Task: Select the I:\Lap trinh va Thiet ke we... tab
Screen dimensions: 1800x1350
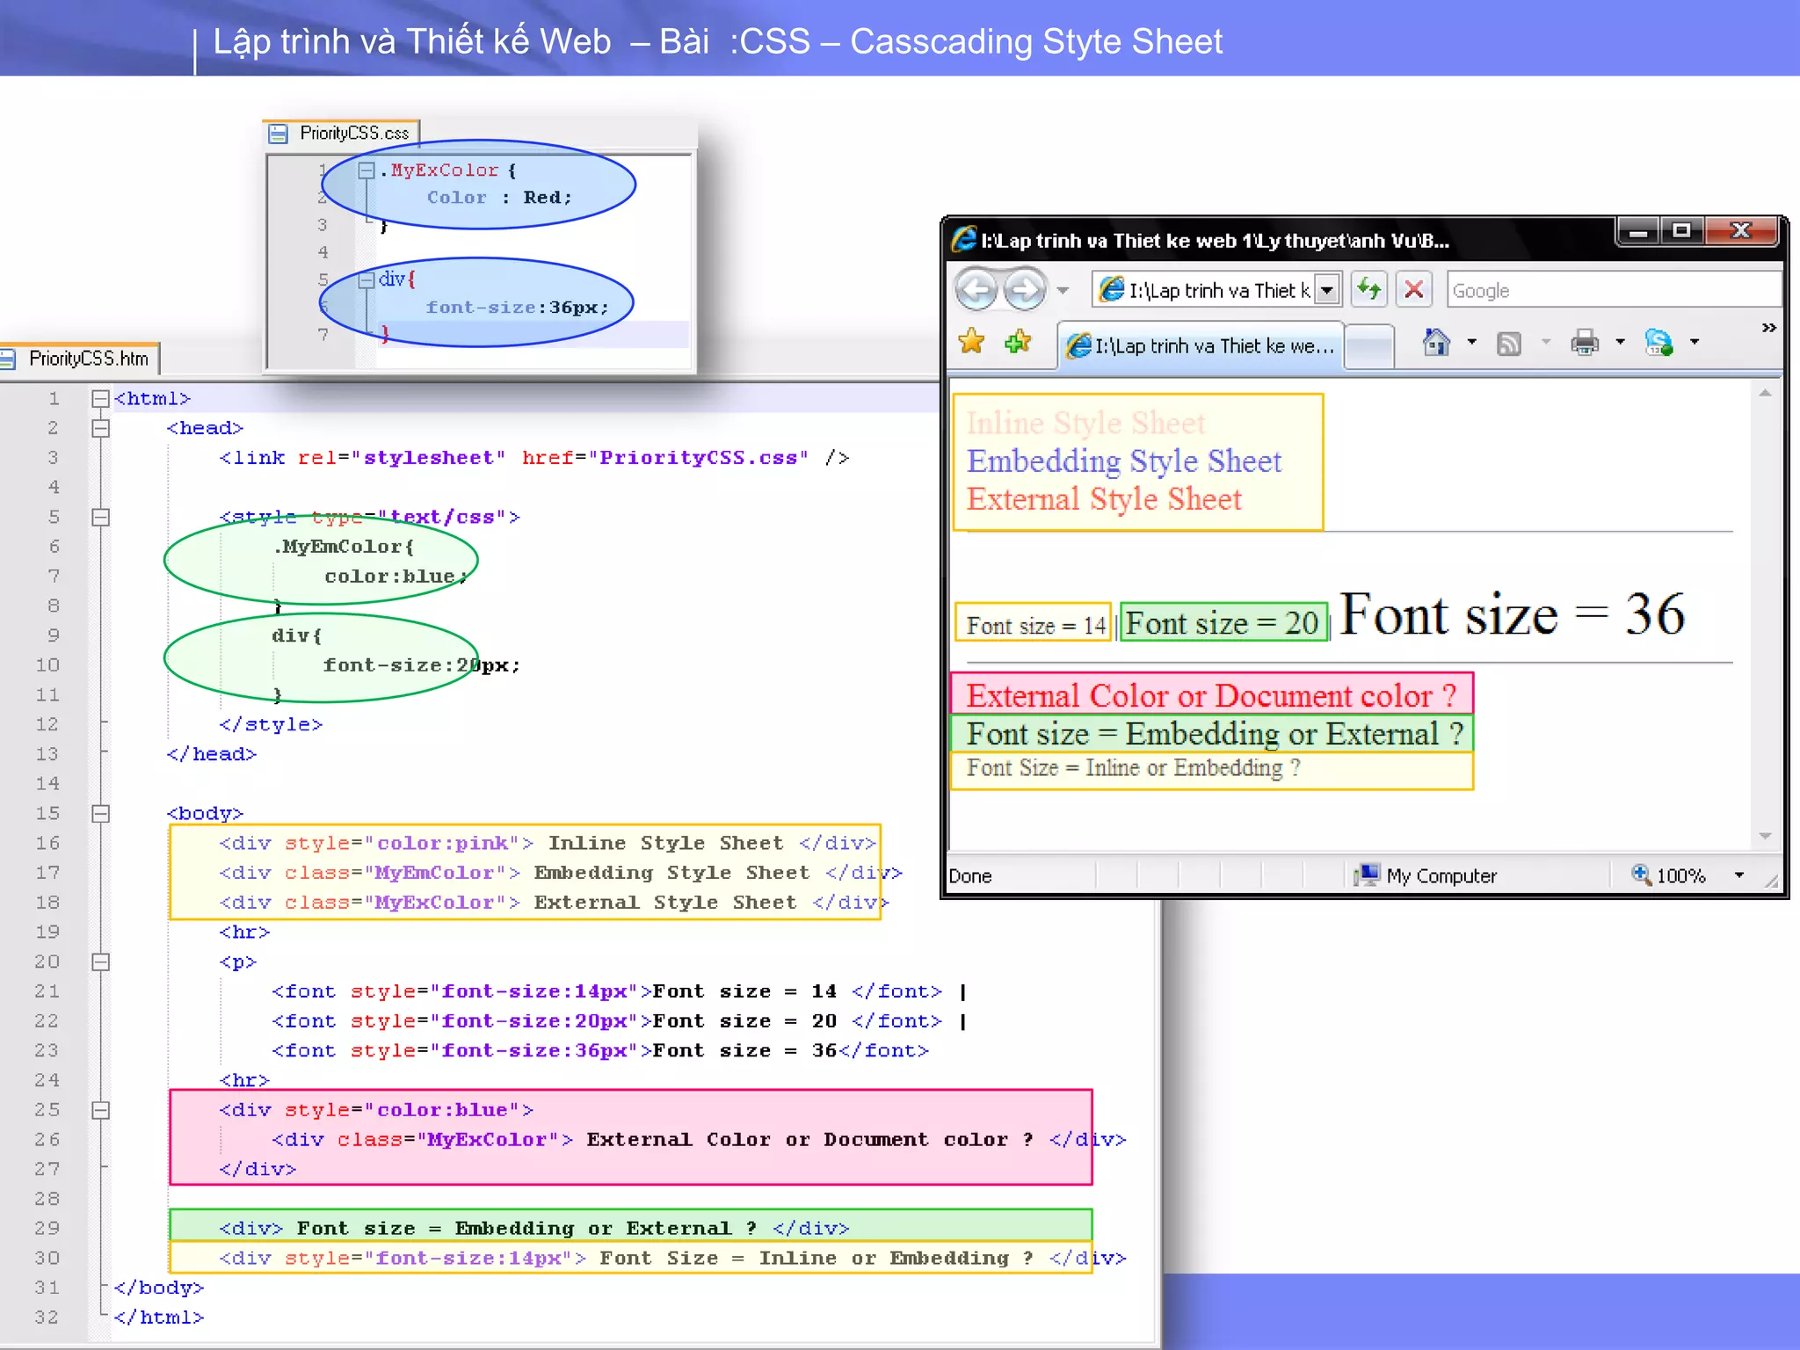Action: pyautogui.click(x=1201, y=346)
